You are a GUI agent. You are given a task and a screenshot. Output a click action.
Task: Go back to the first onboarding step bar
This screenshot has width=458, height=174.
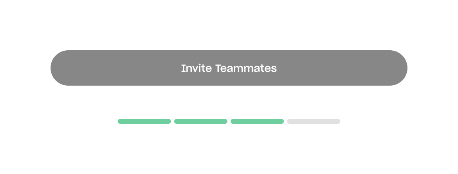(144, 121)
